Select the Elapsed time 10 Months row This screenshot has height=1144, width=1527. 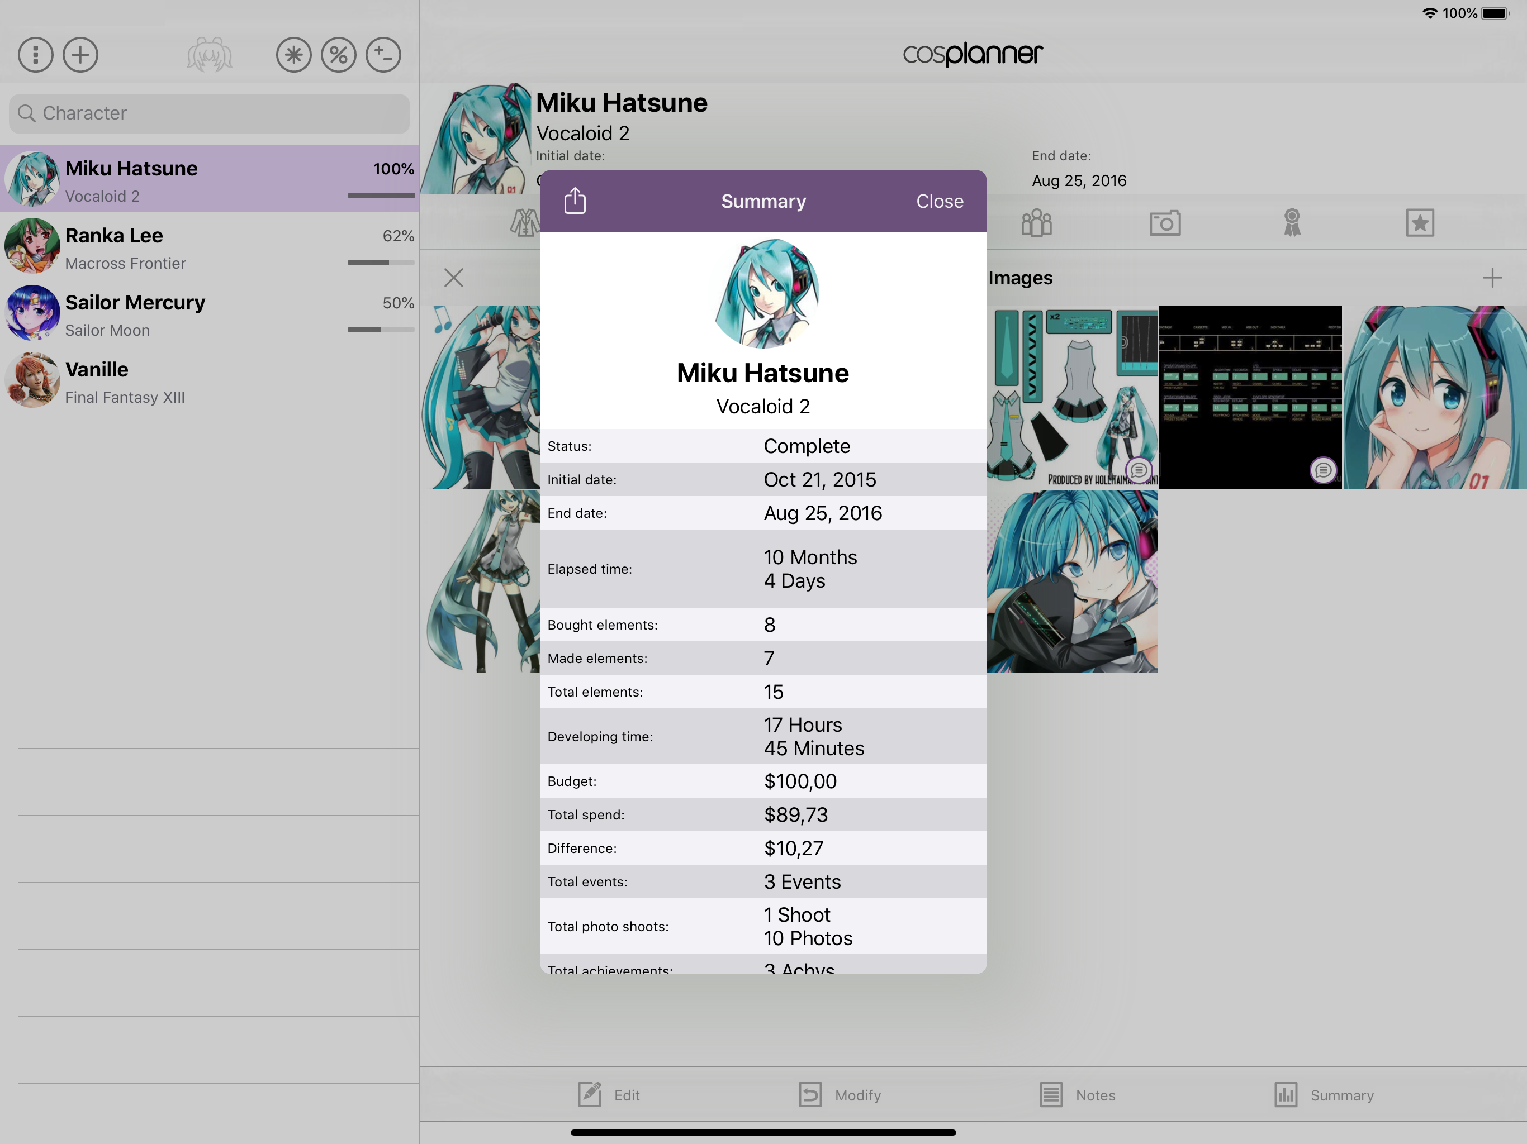pos(763,569)
